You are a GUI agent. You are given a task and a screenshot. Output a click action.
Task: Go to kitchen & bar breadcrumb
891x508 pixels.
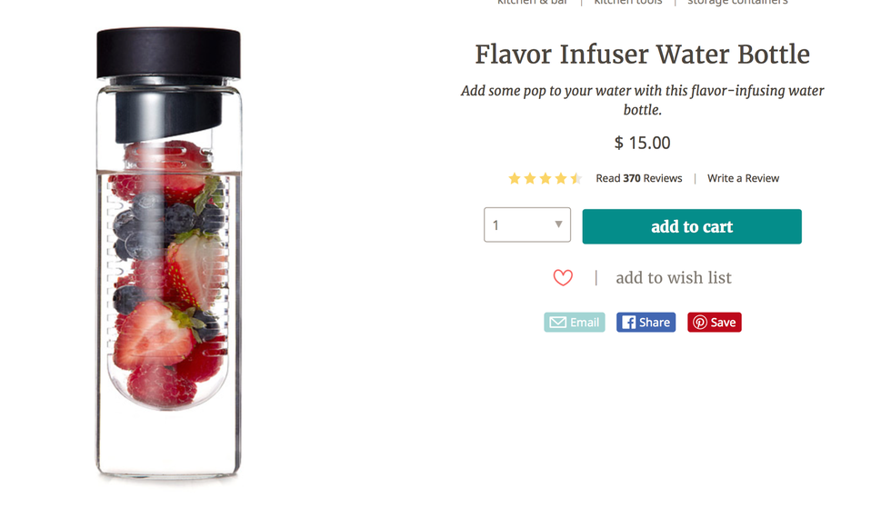pos(532,3)
